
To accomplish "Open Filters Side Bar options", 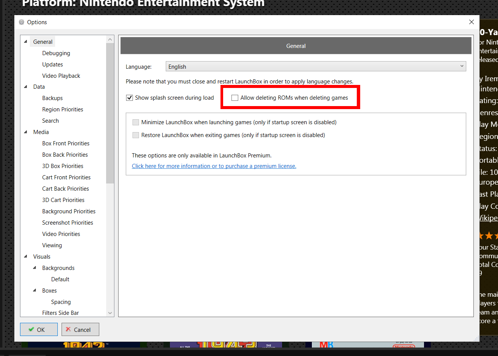I will coord(60,313).
